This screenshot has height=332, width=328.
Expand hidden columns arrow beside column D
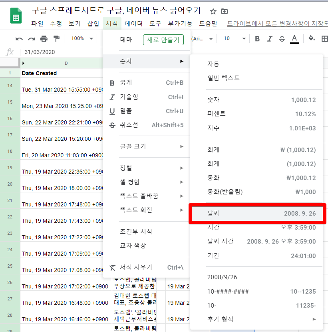pyautogui.click(x=23, y=63)
